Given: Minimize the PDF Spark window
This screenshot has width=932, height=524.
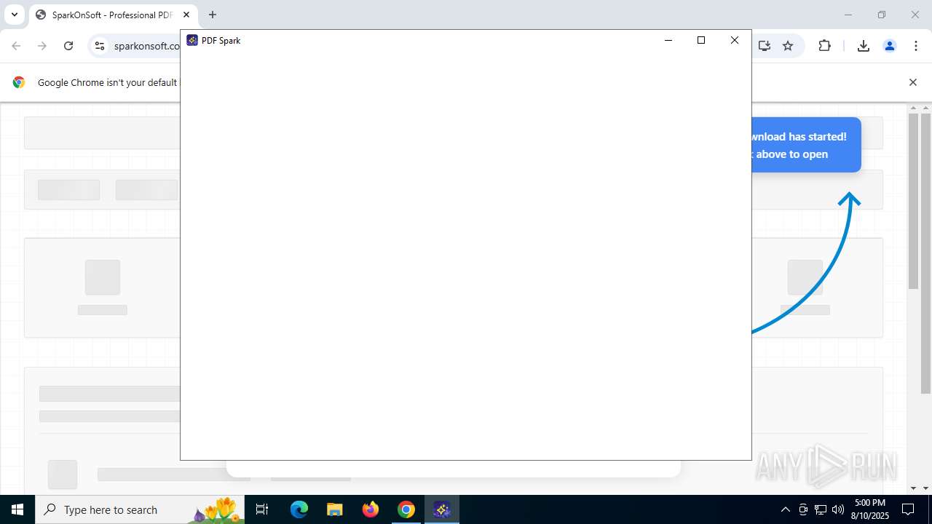Looking at the screenshot, I should tap(668, 41).
